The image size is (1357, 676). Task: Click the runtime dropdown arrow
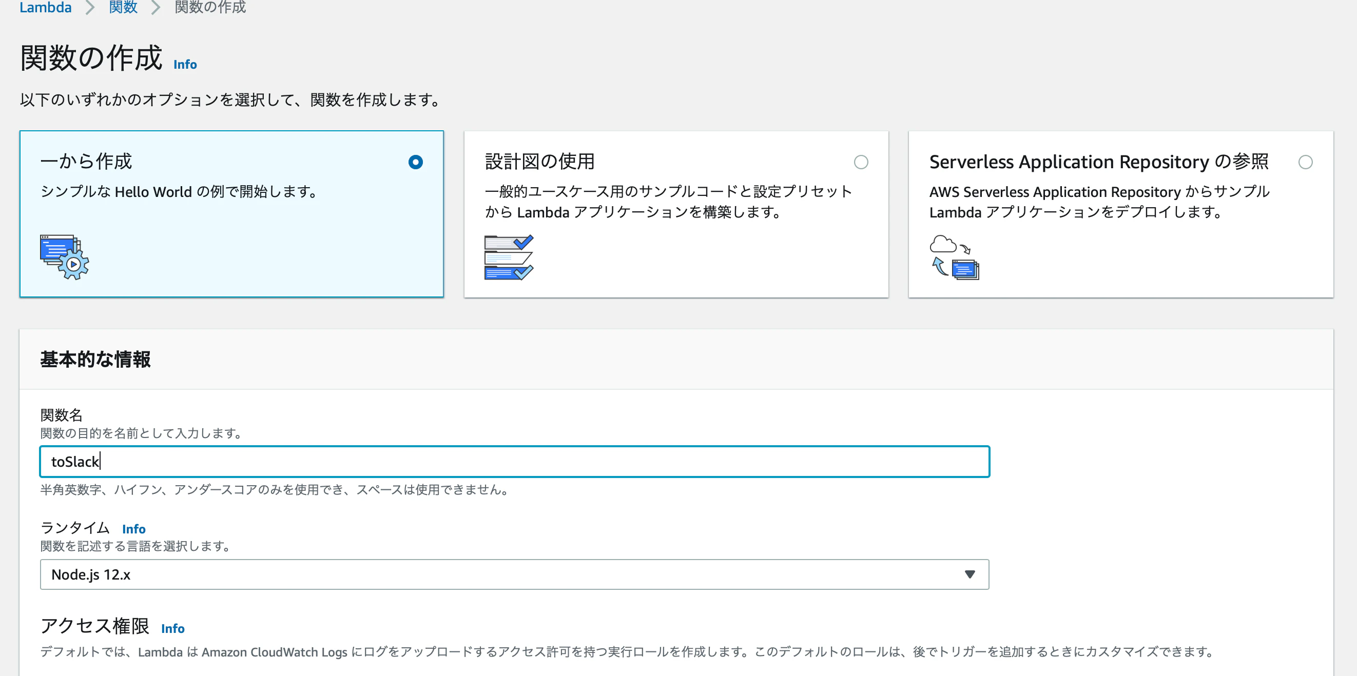(x=970, y=574)
